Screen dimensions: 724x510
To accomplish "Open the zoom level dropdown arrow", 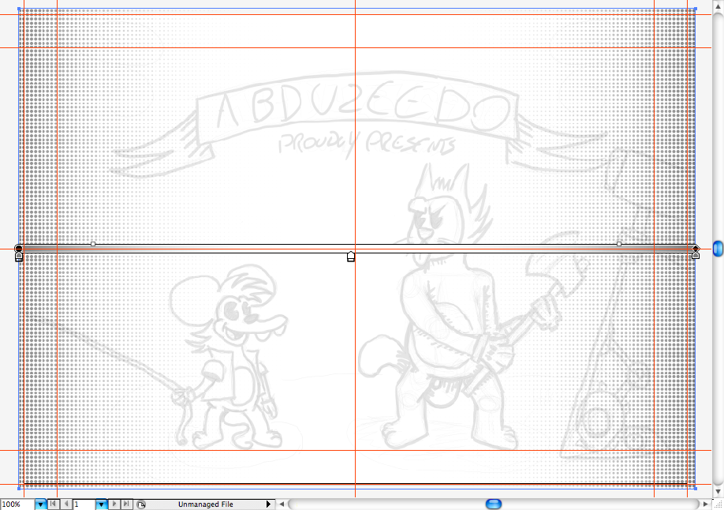I will pos(41,504).
